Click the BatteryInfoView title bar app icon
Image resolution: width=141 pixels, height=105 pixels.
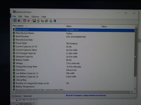(x=14, y=12)
